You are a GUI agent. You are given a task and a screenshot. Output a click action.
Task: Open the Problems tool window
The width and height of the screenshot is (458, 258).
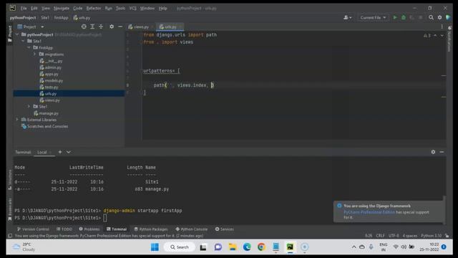(x=89, y=229)
